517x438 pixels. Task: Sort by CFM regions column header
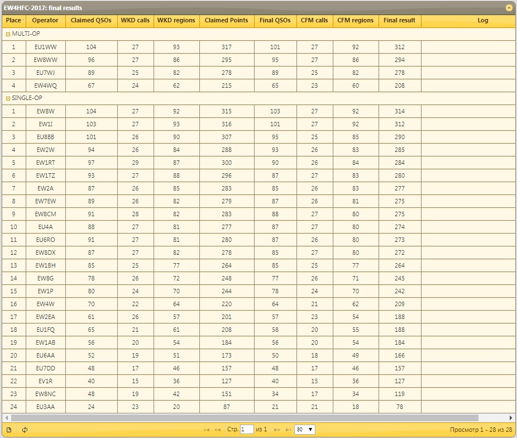[x=355, y=21]
